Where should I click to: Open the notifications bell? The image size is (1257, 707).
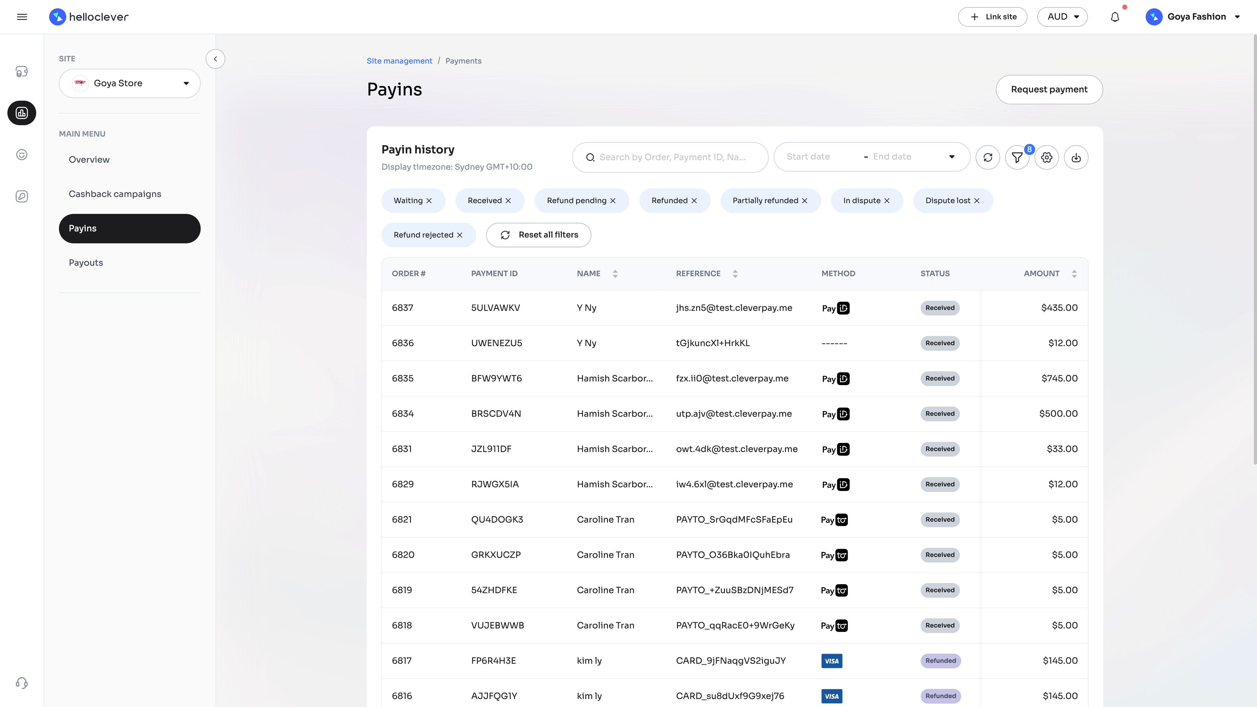[1115, 17]
